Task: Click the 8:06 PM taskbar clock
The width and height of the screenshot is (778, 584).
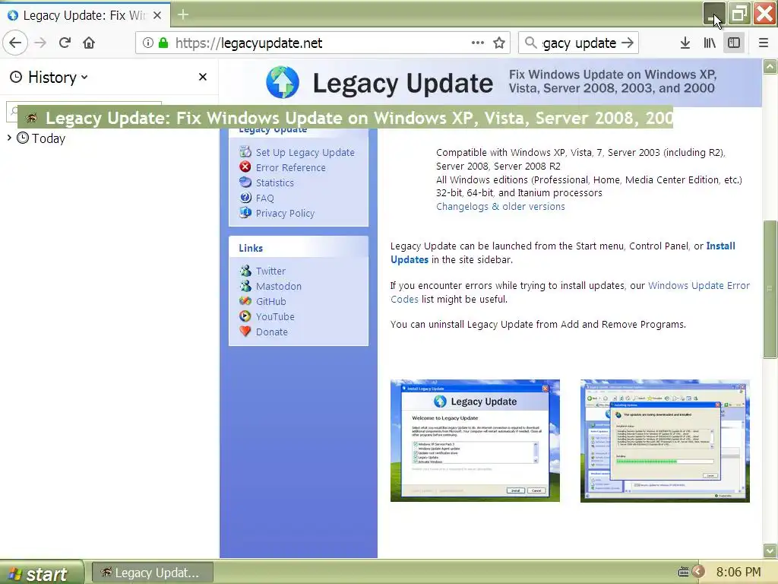Action: 738,572
